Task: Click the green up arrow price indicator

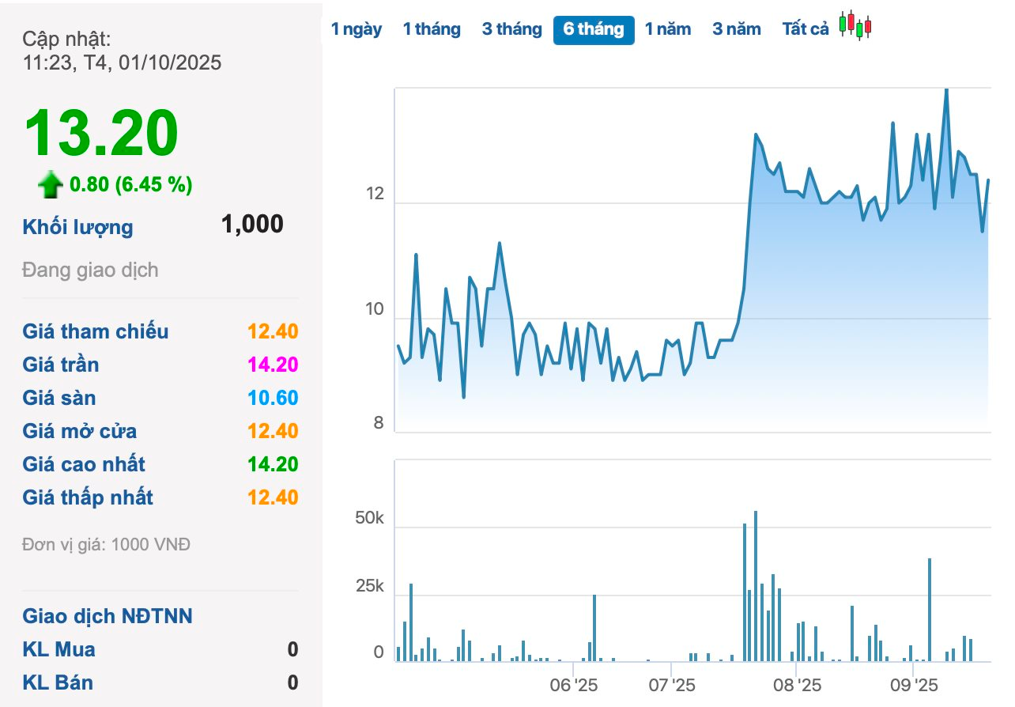Action: tap(51, 185)
